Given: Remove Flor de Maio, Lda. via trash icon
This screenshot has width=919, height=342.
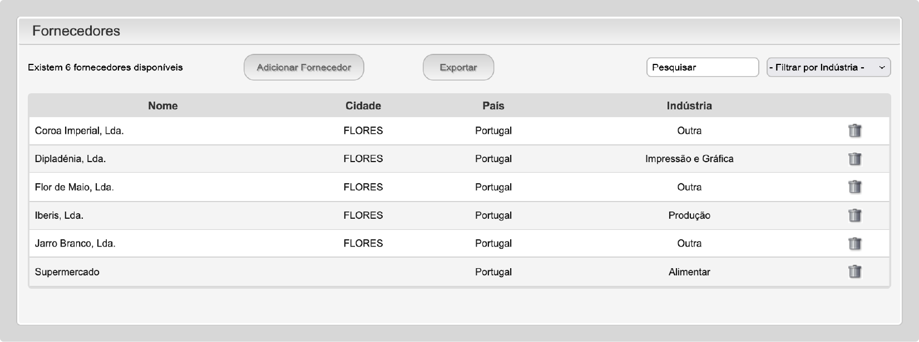Looking at the screenshot, I should pyautogui.click(x=854, y=187).
